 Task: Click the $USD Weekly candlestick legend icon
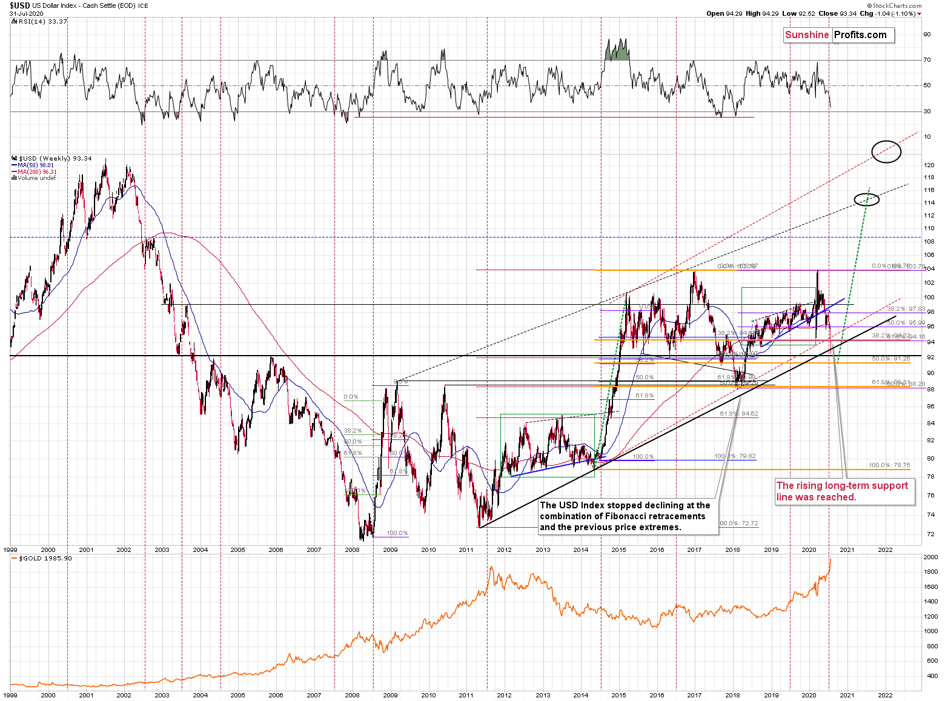tap(15, 159)
